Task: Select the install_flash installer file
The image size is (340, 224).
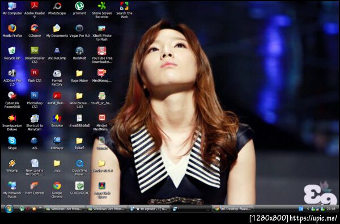Action: 57,98
